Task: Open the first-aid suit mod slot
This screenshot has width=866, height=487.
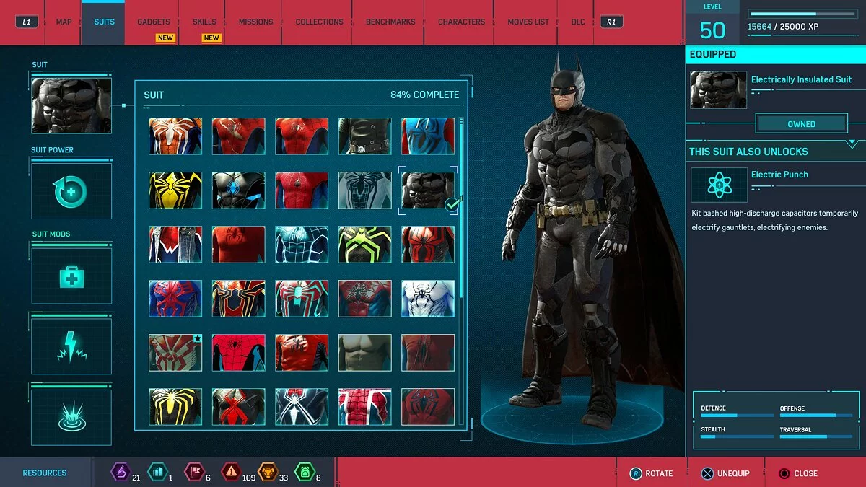Action: pyautogui.click(x=71, y=276)
